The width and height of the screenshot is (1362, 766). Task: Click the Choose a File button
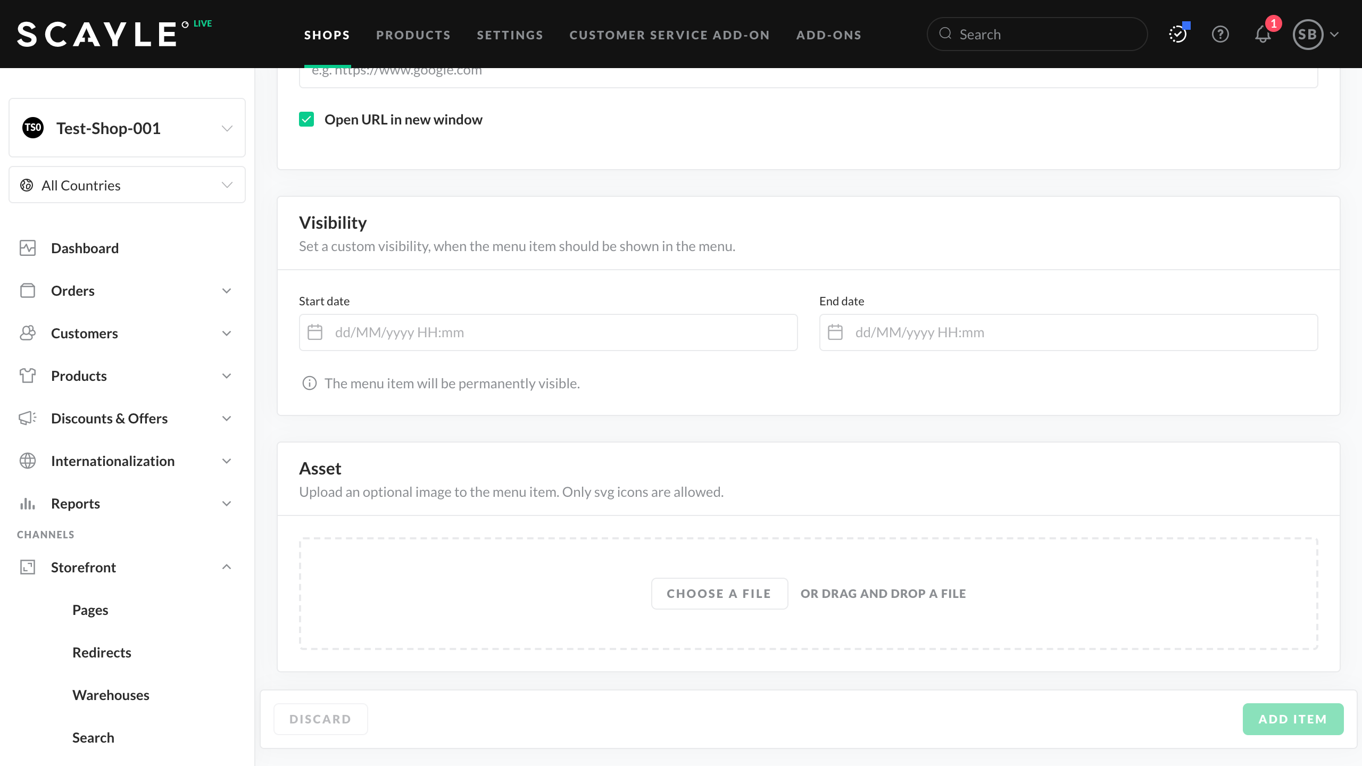point(719,594)
